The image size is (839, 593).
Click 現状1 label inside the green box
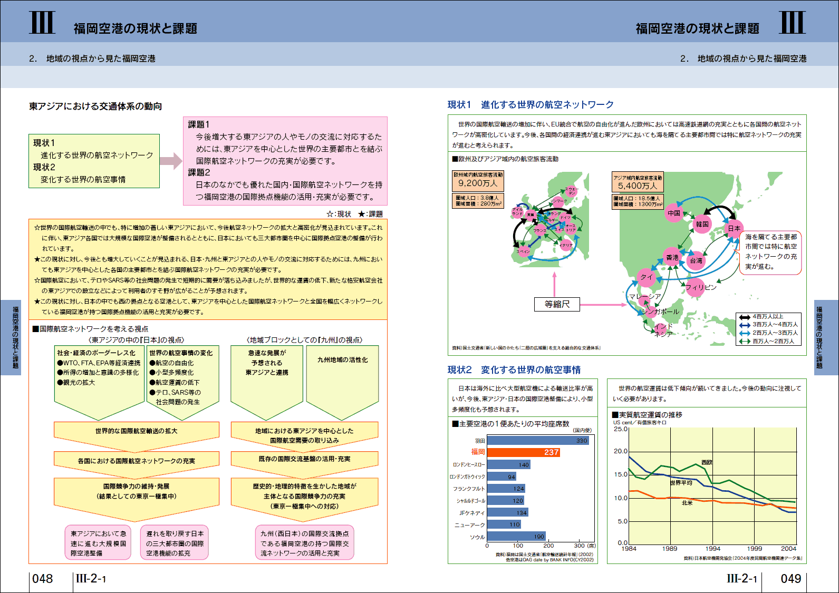pyautogui.click(x=44, y=143)
